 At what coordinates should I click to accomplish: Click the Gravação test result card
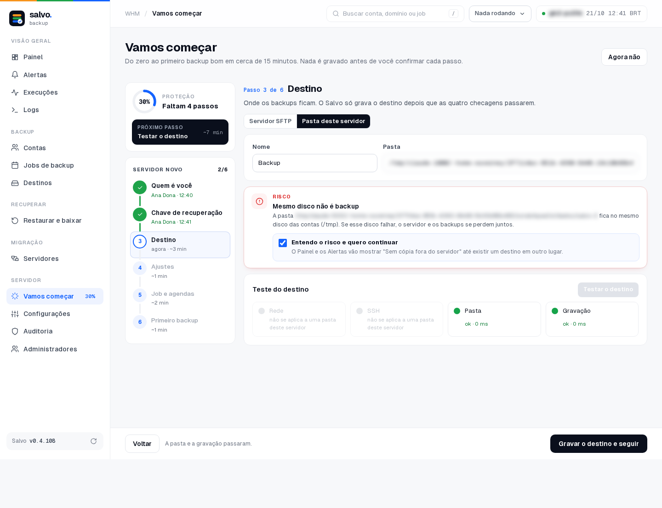pyautogui.click(x=592, y=319)
